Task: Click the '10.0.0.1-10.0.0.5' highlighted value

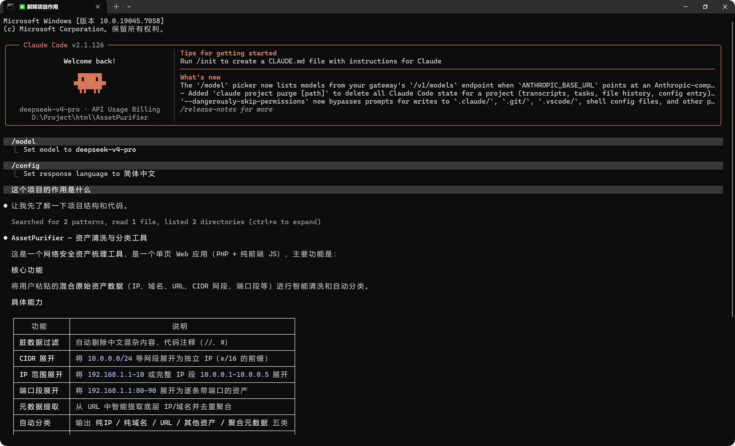Action: [x=234, y=375]
